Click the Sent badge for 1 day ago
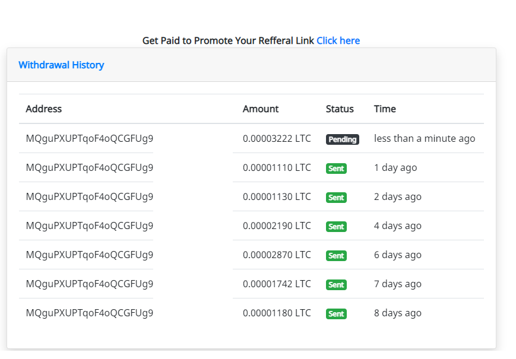 336,169
